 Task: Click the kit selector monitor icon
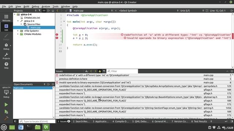pyautogui.click(x=6, y=92)
